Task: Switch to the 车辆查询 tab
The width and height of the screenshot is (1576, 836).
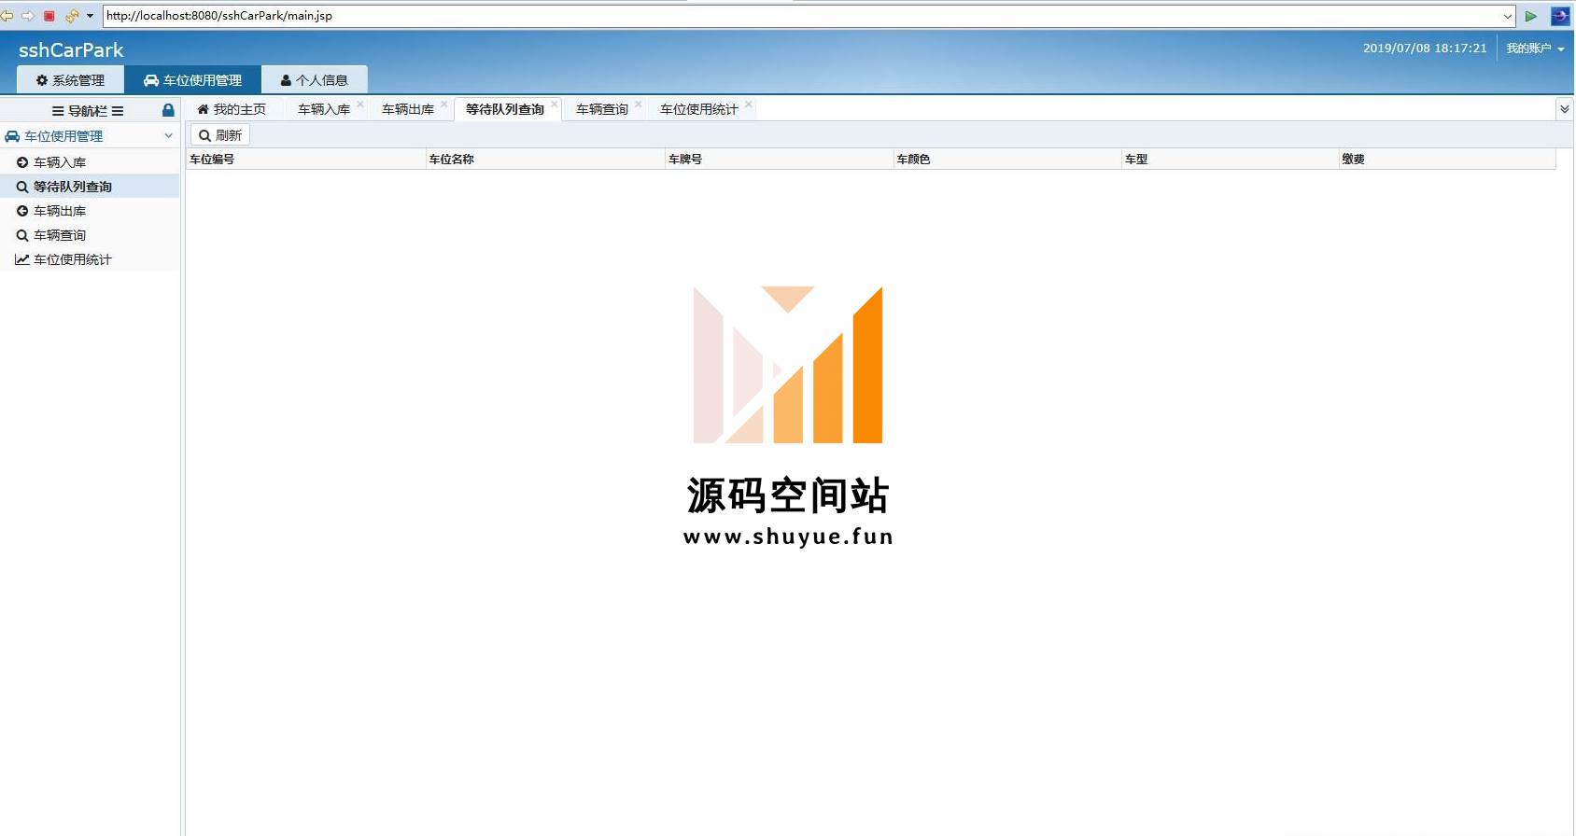Action: pos(602,109)
